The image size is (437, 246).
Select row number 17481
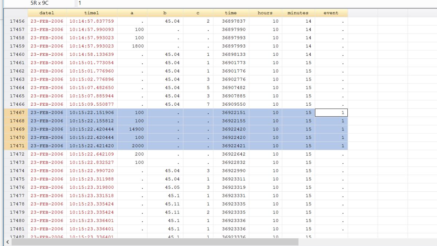(15, 229)
